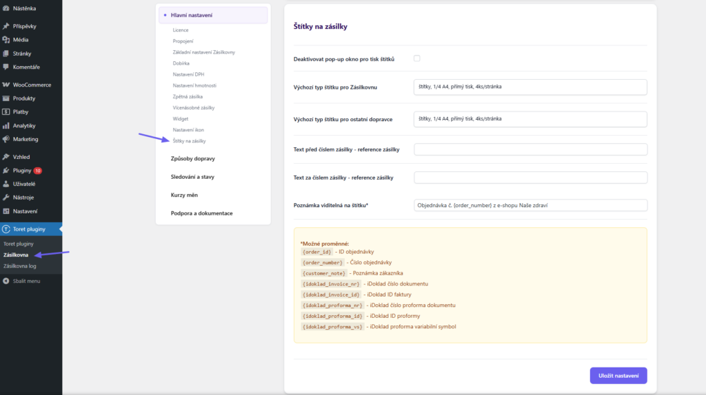Click the Stránky pages icon
This screenshot has height=395, width=706.
[6, 54]
